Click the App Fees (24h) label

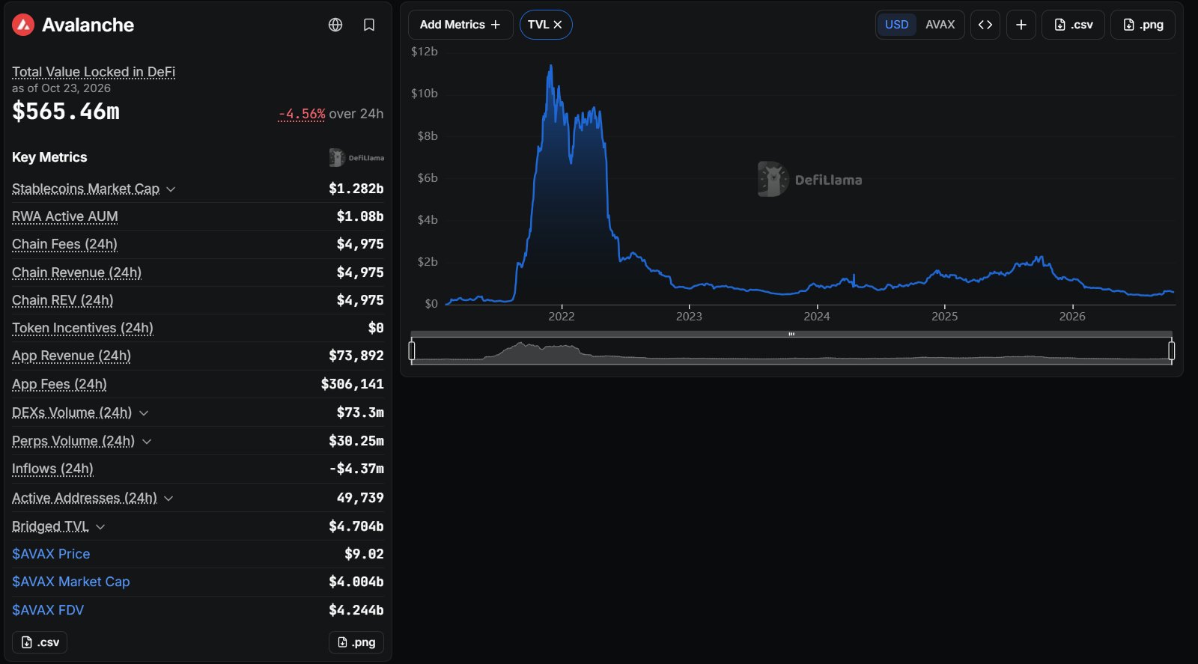(59, 384)
